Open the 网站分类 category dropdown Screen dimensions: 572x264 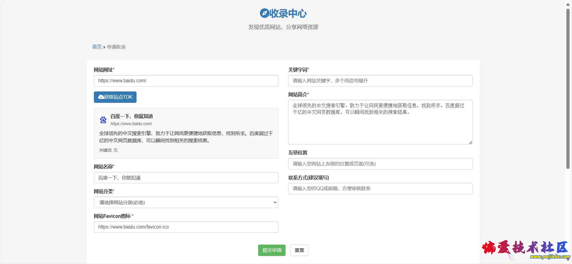tap(186, 202)
